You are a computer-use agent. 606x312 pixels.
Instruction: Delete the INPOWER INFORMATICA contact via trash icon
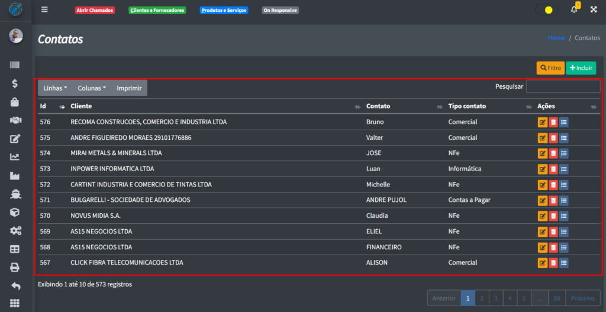(x=553, y=169)
